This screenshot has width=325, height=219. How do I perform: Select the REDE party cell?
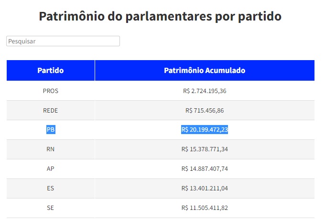(x=51, y=110)
